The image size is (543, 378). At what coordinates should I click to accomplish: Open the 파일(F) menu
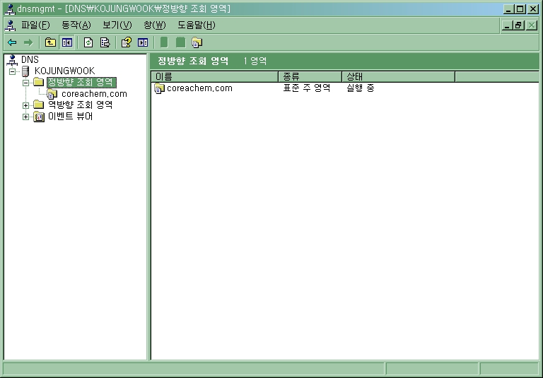click(x=35, y=25)
